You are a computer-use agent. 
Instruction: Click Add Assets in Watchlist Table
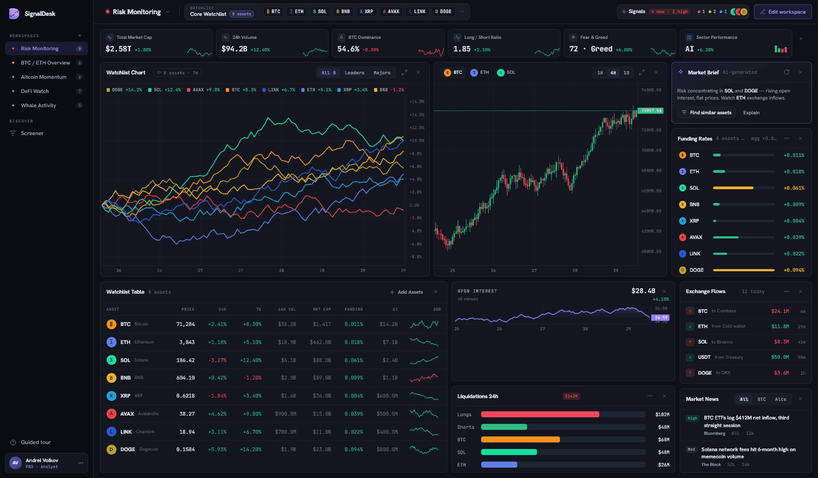[x=406, y=292]
